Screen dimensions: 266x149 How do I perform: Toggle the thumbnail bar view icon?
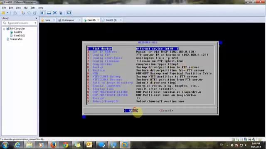coord(49,13)
